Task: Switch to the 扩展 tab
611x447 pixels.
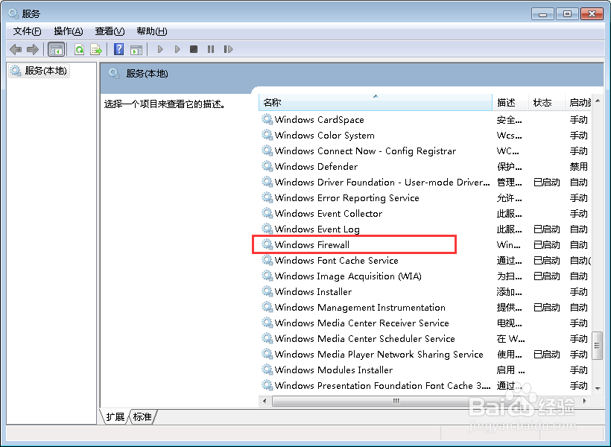Action: (x=114, y=417)
